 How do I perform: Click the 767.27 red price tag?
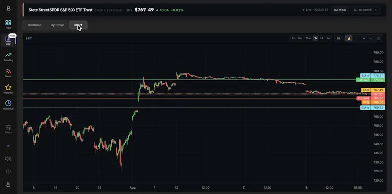point(378,94)
